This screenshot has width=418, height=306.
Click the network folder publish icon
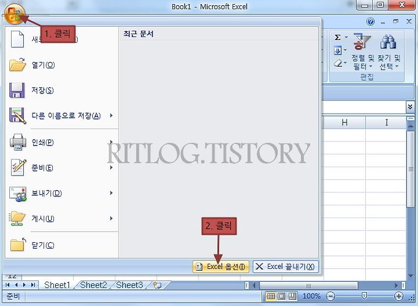pos(17,218)
